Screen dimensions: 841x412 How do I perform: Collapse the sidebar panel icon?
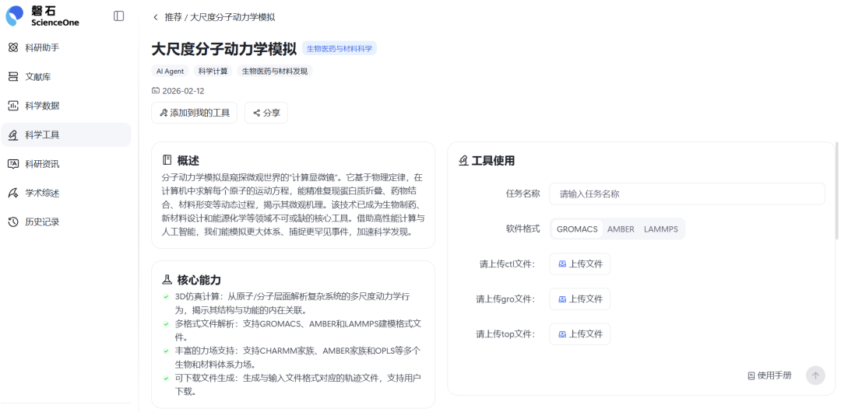click(x=118, y=16)
